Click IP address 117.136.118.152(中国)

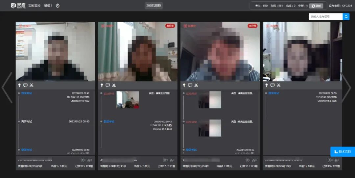coord(78,97)
